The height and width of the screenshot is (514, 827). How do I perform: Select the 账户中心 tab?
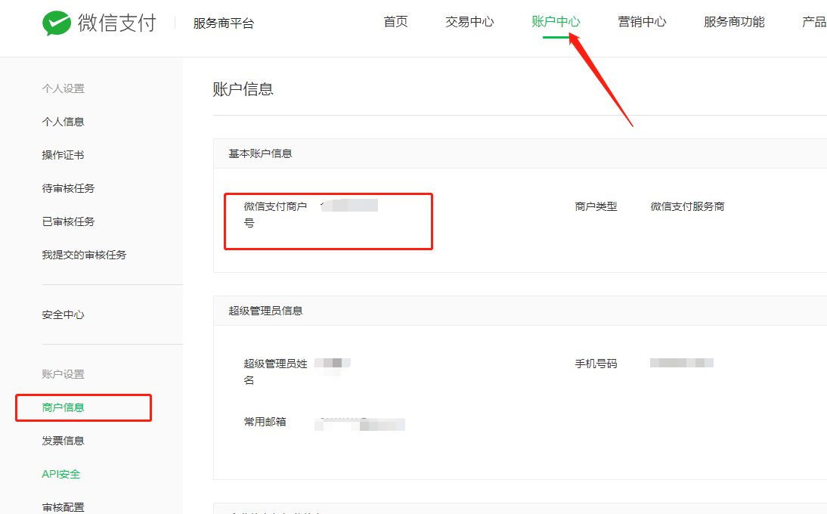556,22
